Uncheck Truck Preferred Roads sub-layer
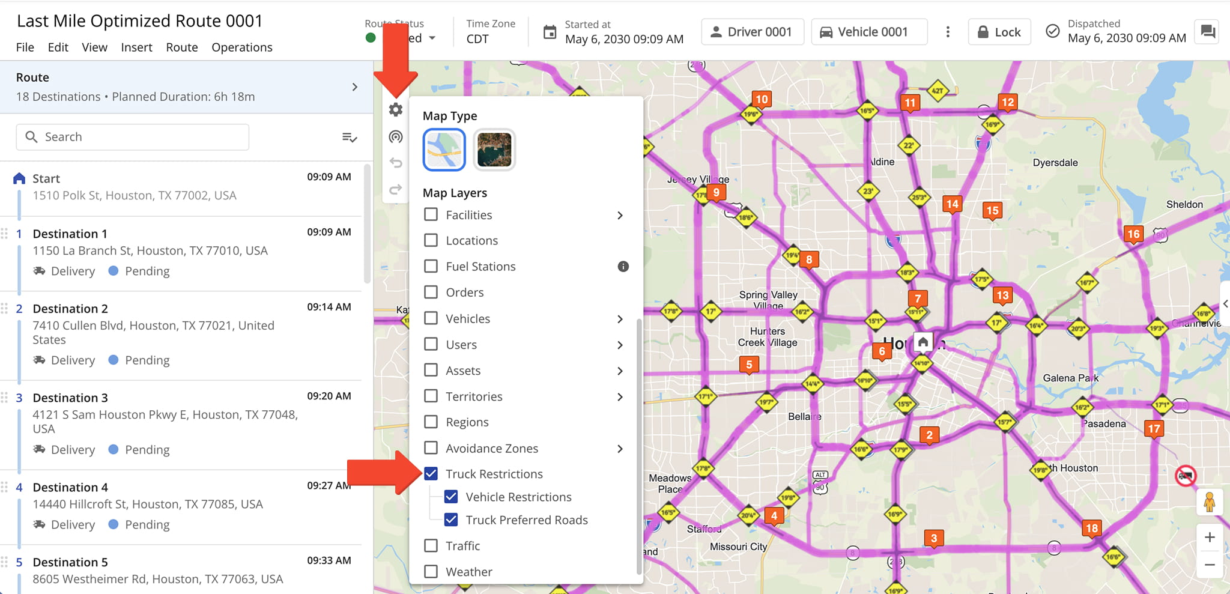This screenshot has width=1230, height=594. [x=451, y=520]
